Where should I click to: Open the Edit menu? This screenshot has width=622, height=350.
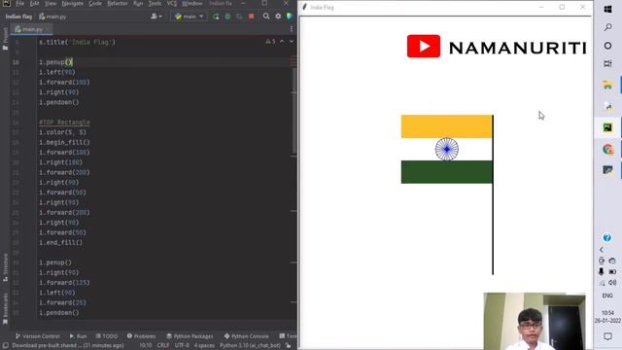tap(35, 4)
